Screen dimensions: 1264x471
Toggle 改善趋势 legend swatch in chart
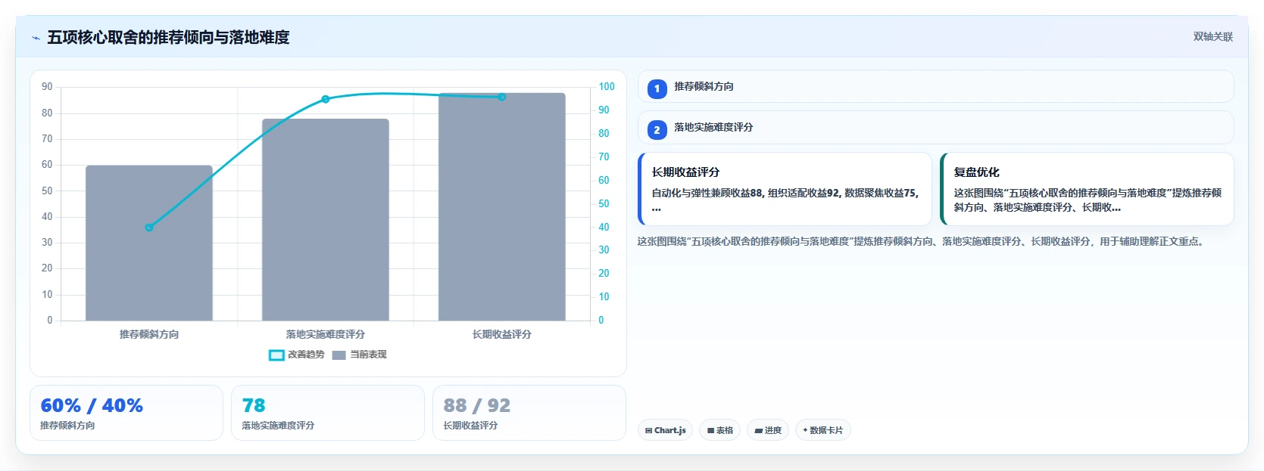point(276,355)
